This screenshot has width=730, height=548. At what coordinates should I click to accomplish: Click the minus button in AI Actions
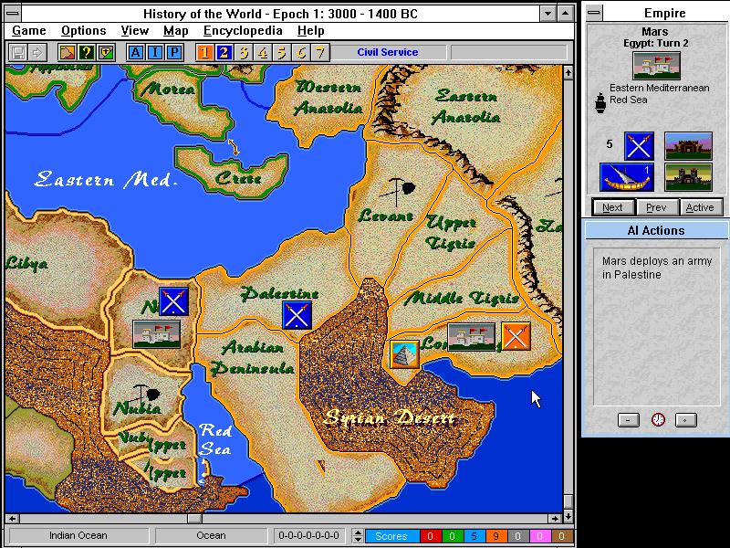tap(628, 420)
